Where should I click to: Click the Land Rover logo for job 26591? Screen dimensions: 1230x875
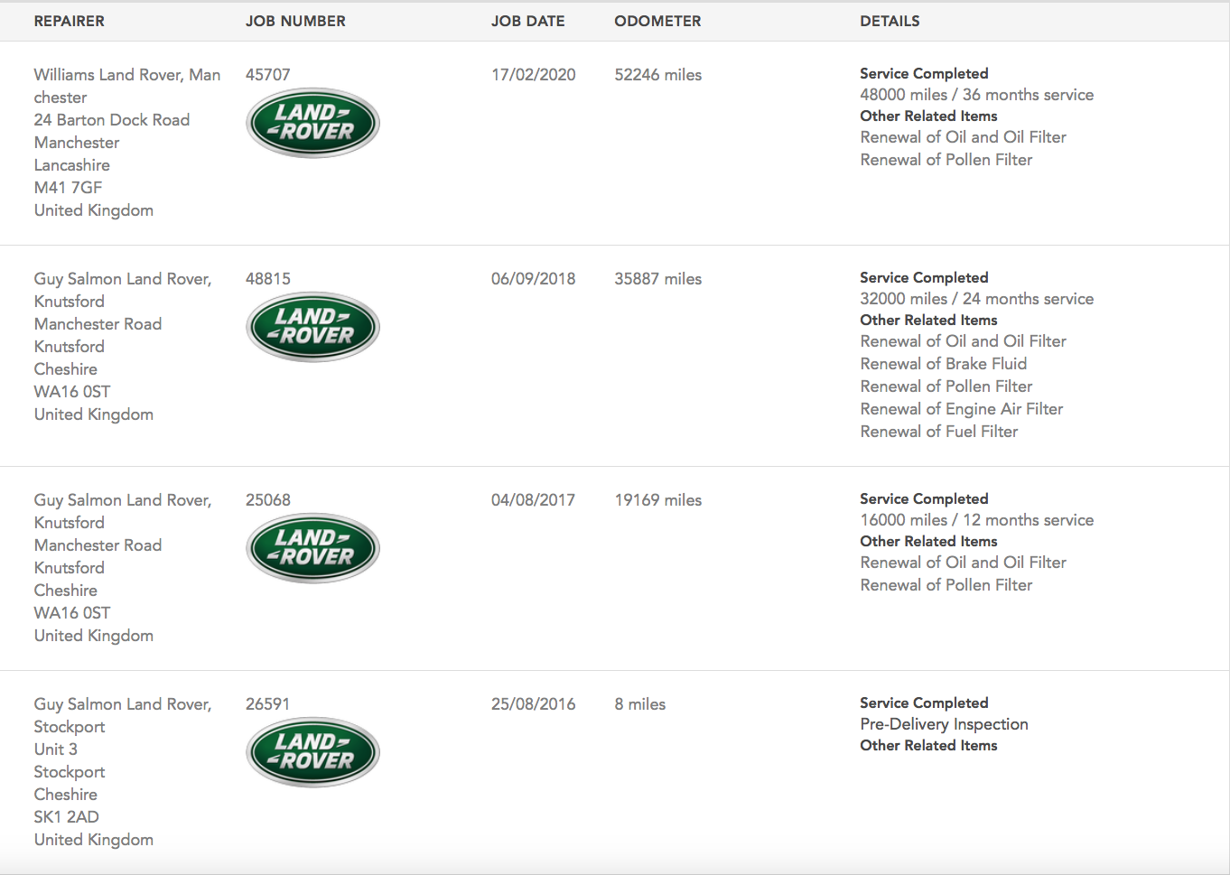312,752
